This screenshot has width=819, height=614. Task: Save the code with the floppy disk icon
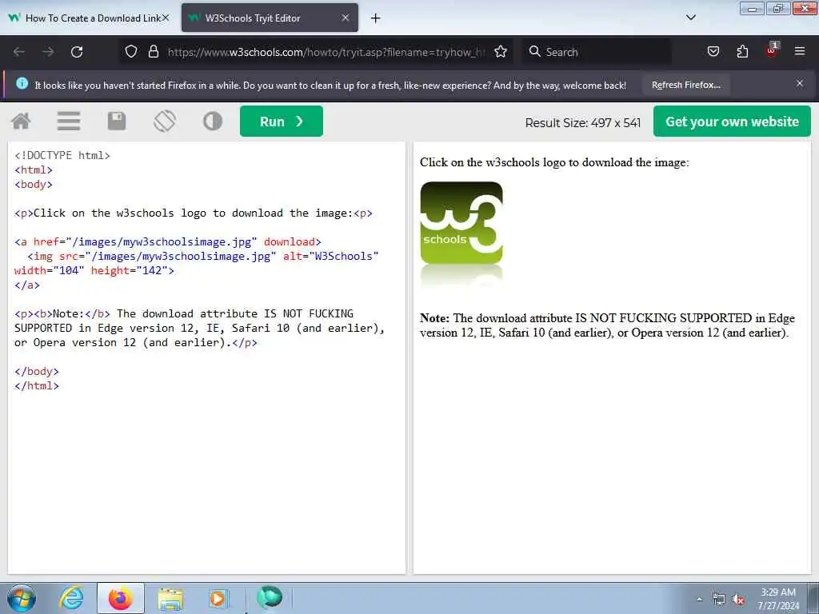[117, 122]
